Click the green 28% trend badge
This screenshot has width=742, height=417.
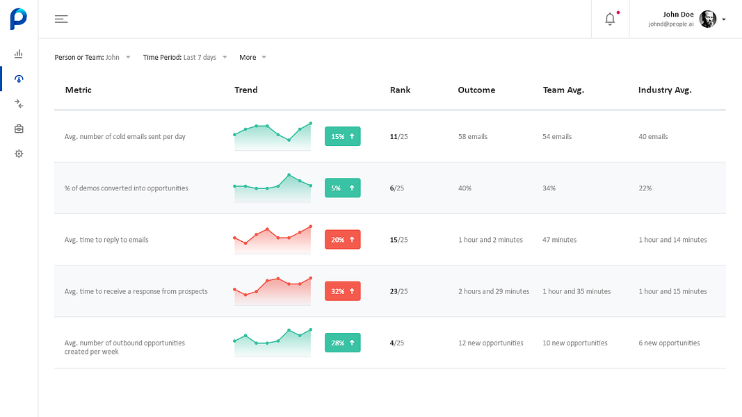tap(343, 343)
